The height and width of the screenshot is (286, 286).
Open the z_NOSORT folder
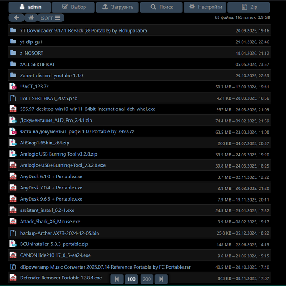point(31,53)
